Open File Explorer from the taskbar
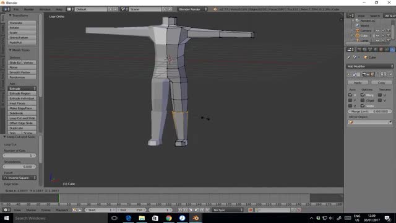396x223 pixels. pyautogui.click(x=142, y=218)
